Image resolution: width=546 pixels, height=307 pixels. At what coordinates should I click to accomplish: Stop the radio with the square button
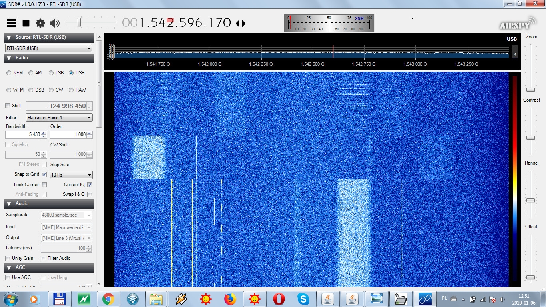[x=26, y=23]
